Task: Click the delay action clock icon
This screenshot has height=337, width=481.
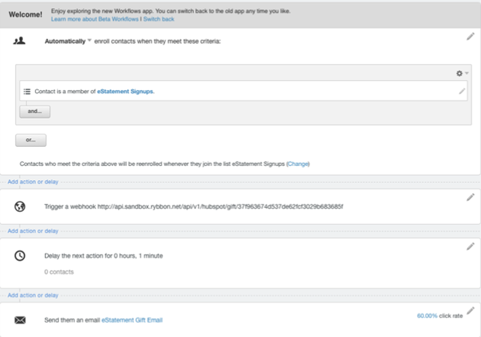Action: point(19,256)
